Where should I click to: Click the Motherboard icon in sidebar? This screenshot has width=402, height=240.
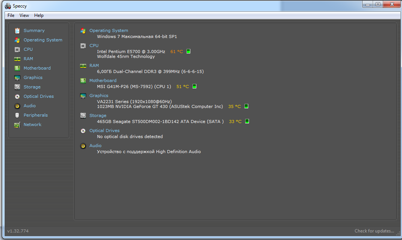(x=17, y=68)
